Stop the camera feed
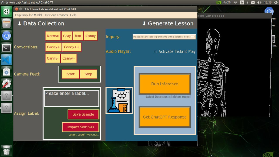The width and height of the screenshot is (279, 157). point(88,74)
